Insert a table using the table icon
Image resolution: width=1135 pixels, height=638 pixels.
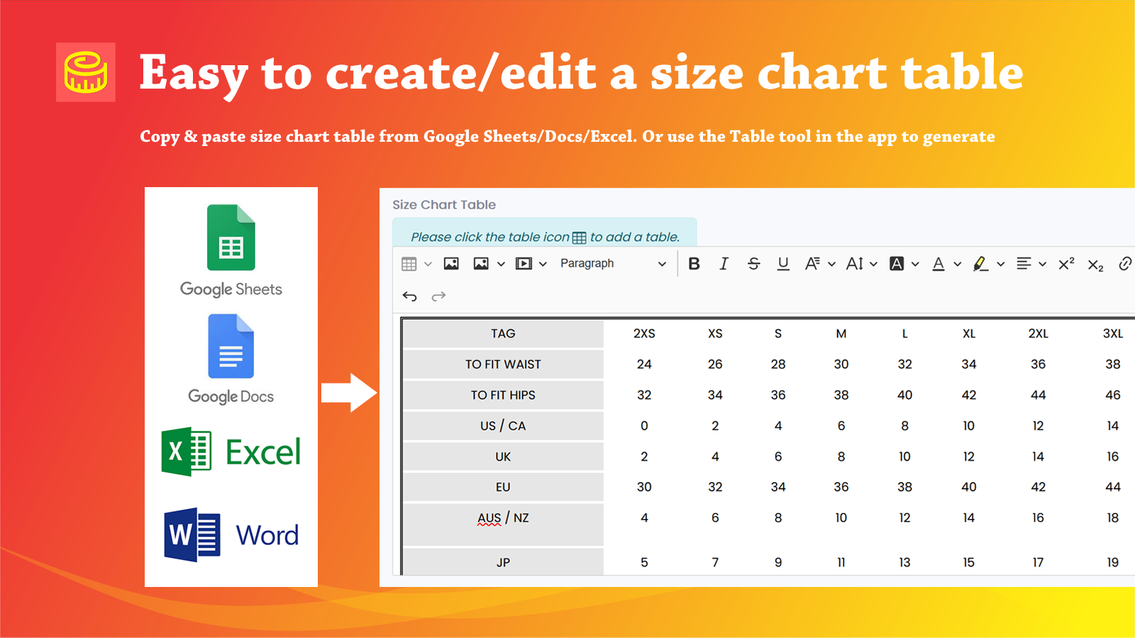409,262
